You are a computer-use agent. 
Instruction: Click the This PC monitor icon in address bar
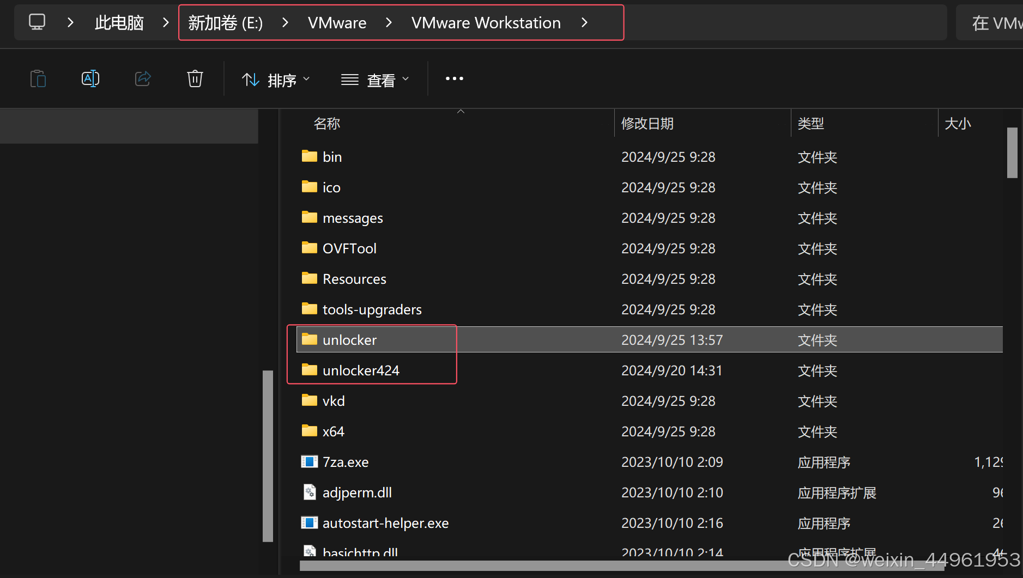pos(37,22)
